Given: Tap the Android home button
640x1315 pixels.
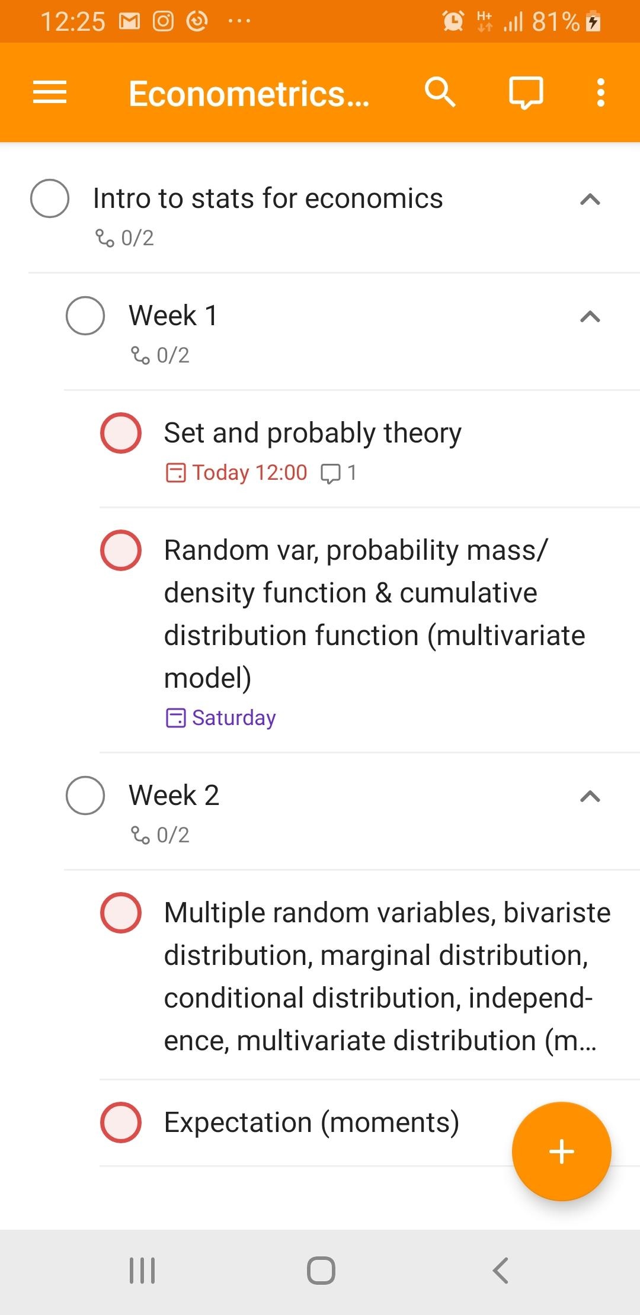Looking at the screenshot, I should click(321, 1271).
